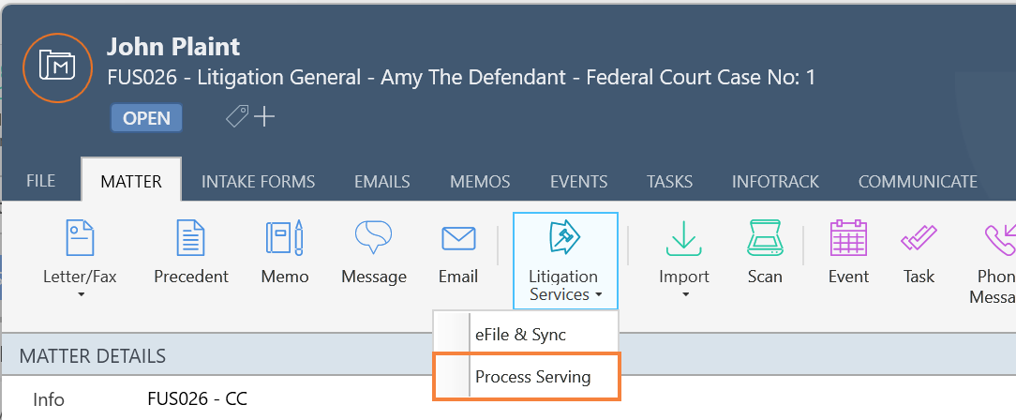Click the Message speech bubble icon
1016x420 pixels.
point(373,238)
